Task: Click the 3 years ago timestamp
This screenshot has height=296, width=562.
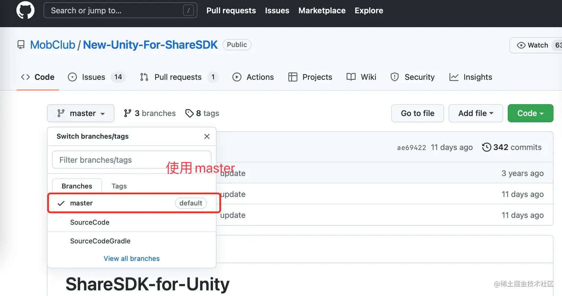Action: coord(522,173)
